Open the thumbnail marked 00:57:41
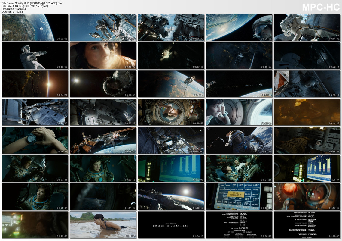342x241 pixels. (35, 169)
